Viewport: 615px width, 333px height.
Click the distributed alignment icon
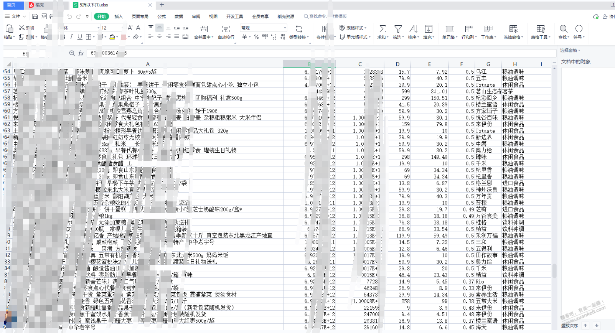[186, 37]
